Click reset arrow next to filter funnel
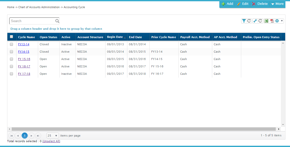This screenshot has height=147, width=290. pyautogui.click(x=249, y=21)
